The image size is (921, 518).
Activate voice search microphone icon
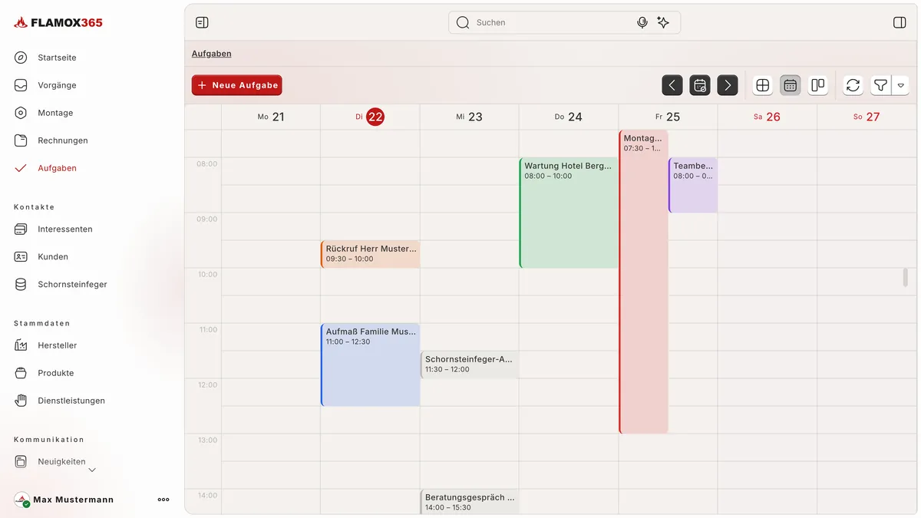coord(642,22)
